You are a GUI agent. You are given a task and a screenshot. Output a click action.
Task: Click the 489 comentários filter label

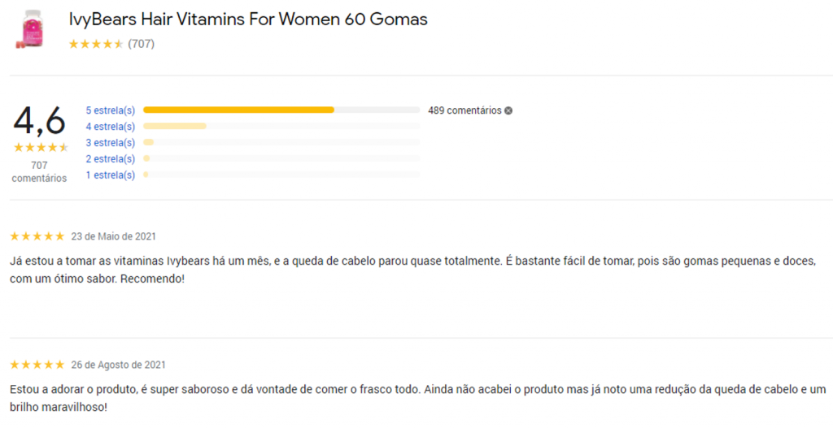[x=464, y=110]
